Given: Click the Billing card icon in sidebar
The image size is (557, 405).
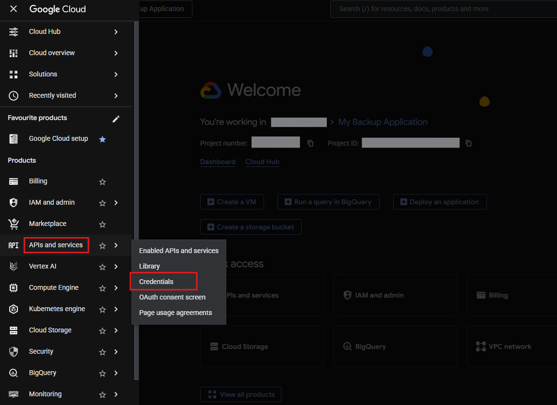Looking at the screenshot, I should point(14,181).
